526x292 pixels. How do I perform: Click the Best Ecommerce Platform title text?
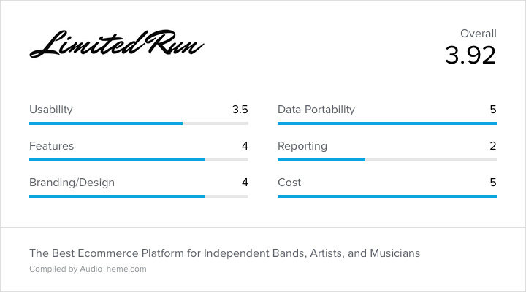pyautogui.click(x=224, y=253)
